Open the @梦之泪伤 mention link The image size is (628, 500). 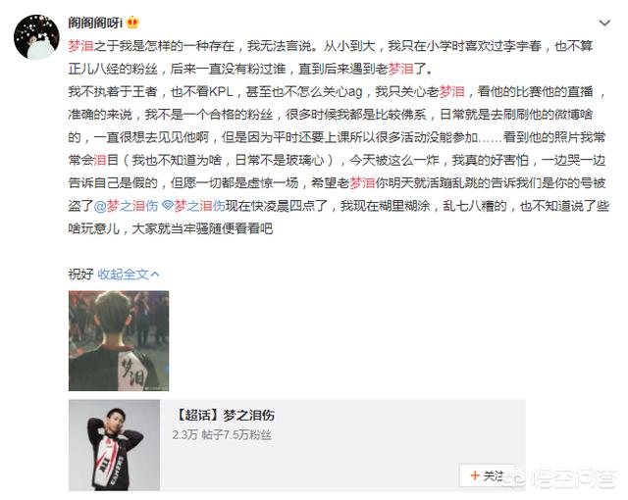coord(127,206)
